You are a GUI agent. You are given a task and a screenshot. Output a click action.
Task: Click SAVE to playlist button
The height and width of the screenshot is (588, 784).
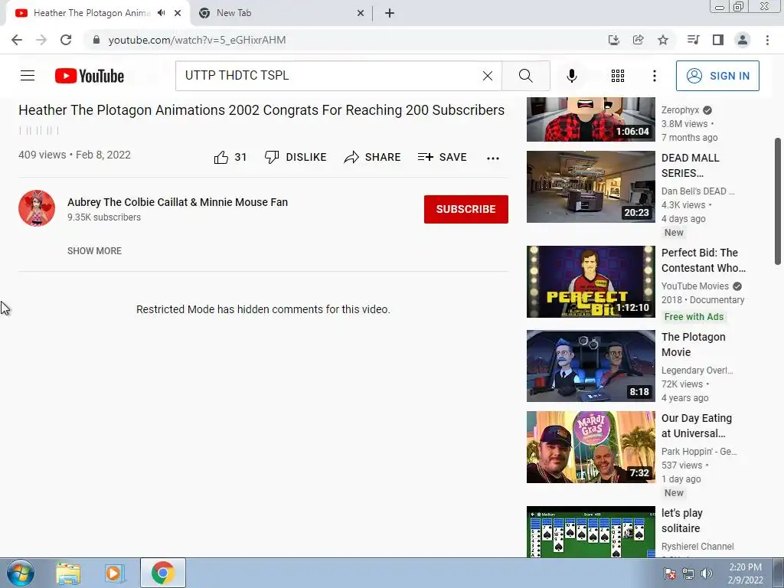442,158
